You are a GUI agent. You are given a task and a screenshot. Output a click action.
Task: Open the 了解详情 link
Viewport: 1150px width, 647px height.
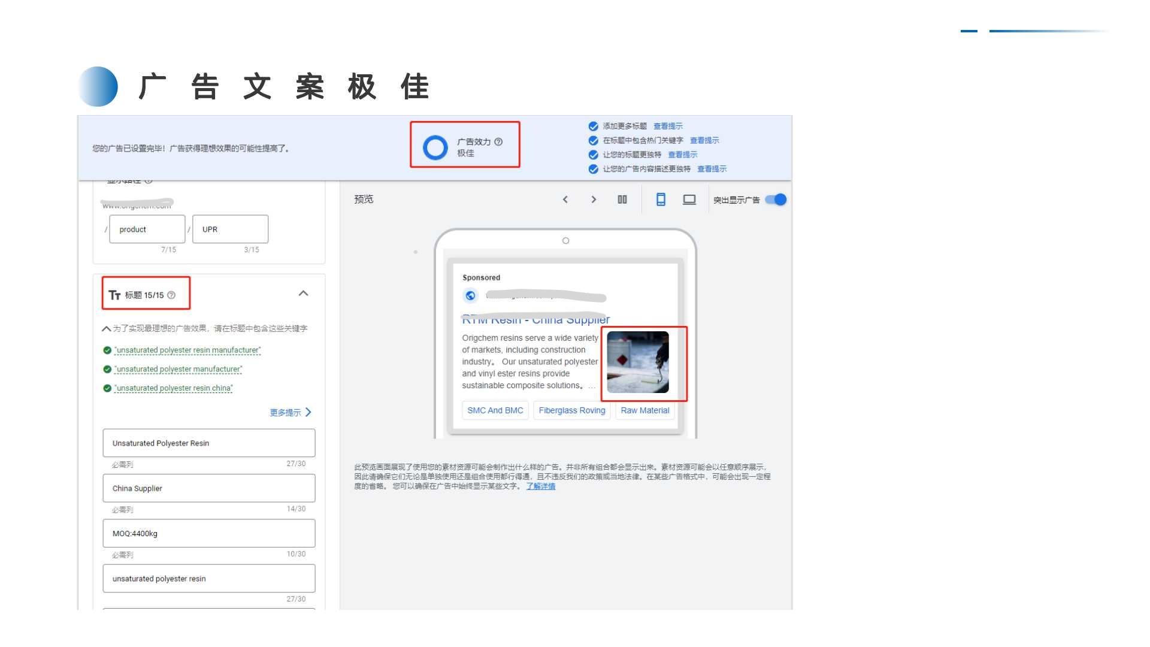540,486
